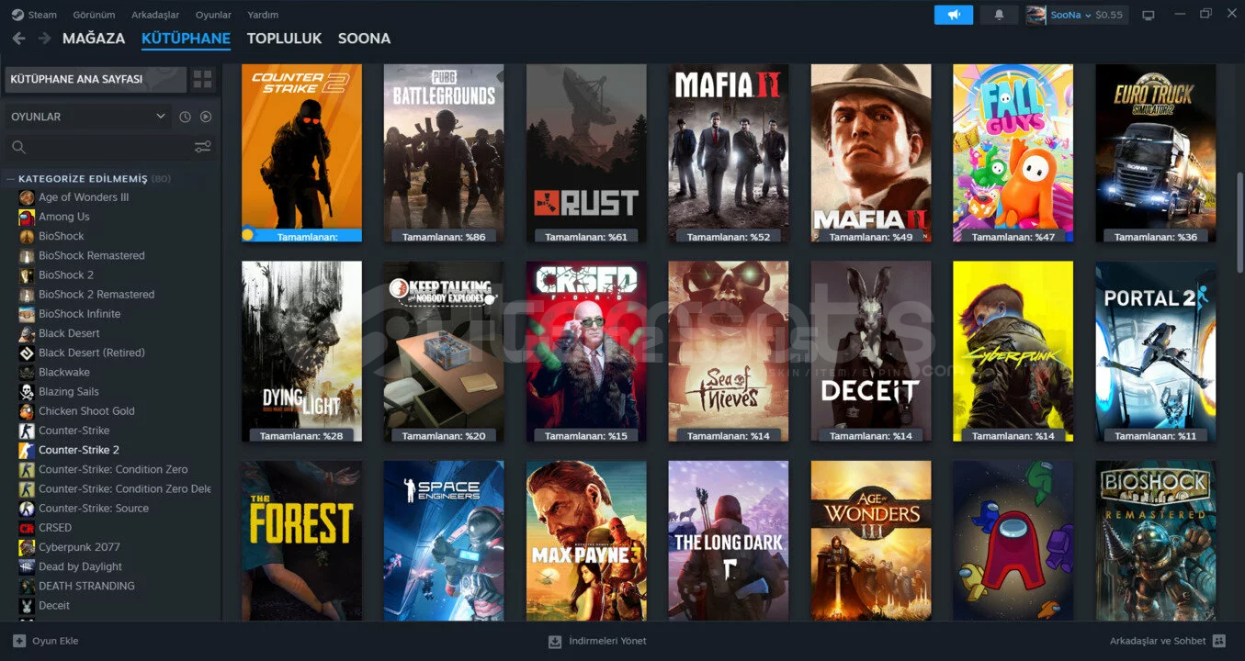Click the blue megaphone announcements button
This screenshot has height=661, width=1245.
[954, 15]
